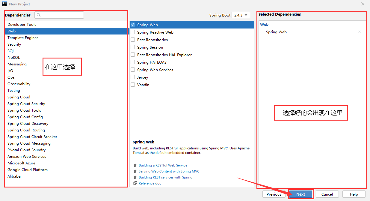
Task: Enable Rest Repositories HAL Explorer checkbox
Action: click(133, 55)
